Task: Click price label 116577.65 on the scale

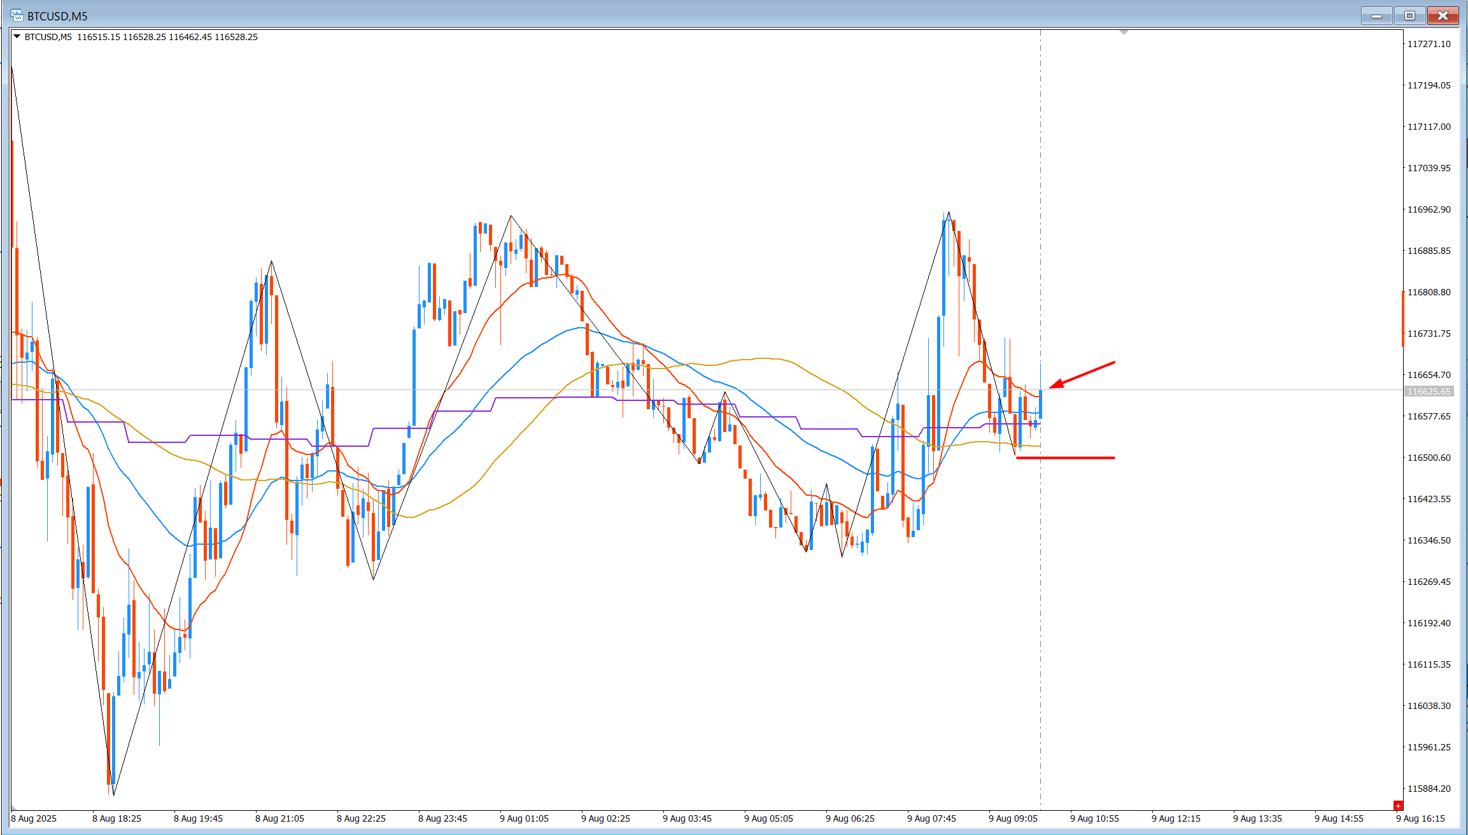Action: coord(1429,416)
